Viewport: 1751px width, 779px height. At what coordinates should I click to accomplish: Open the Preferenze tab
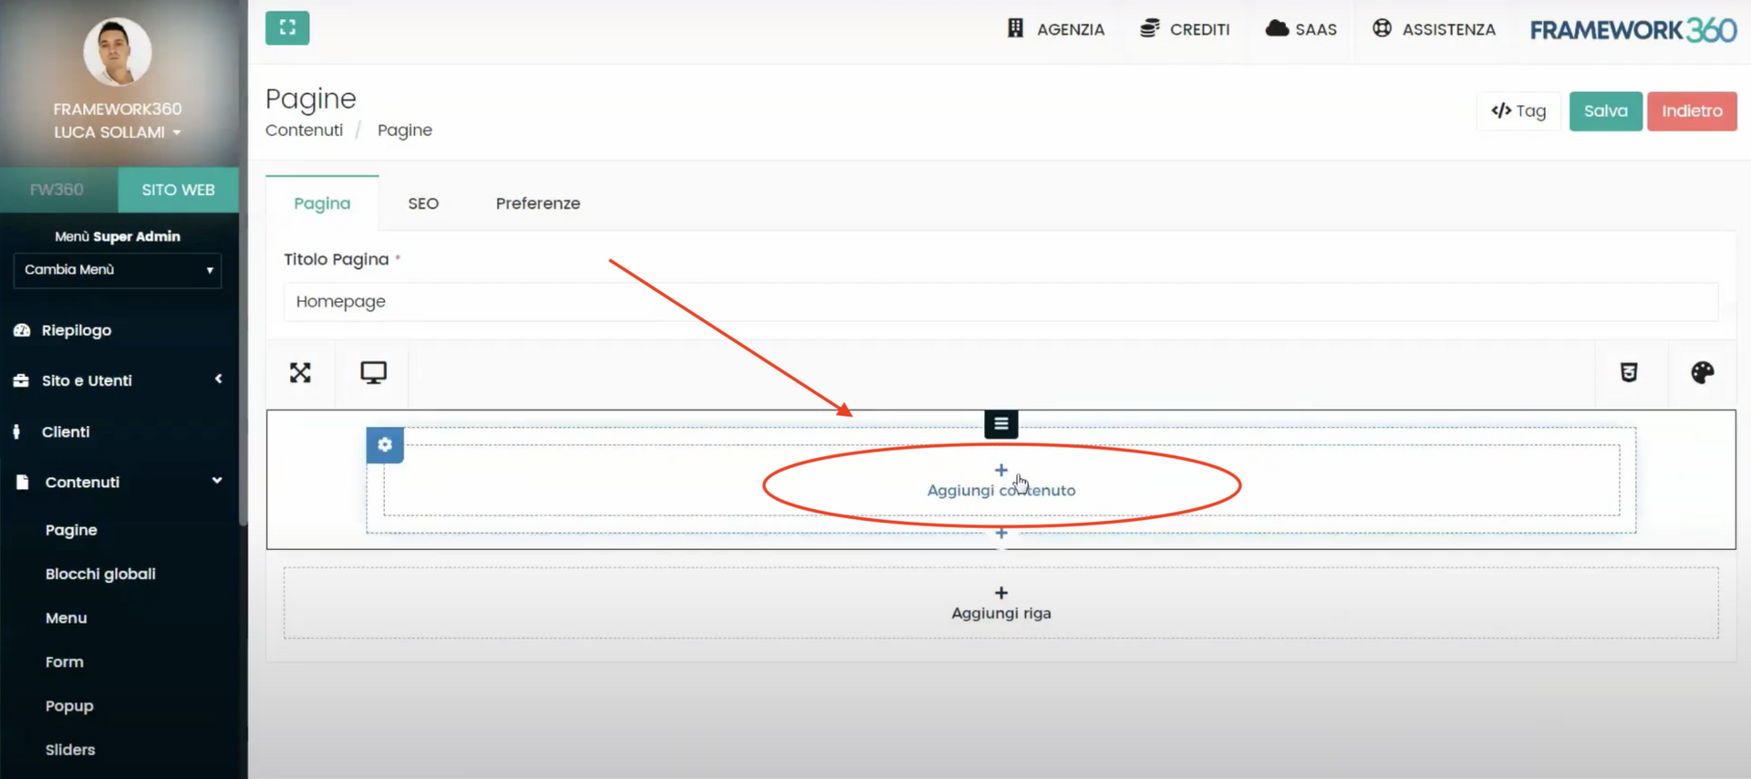pyautogui.click(x=538, y=203)
